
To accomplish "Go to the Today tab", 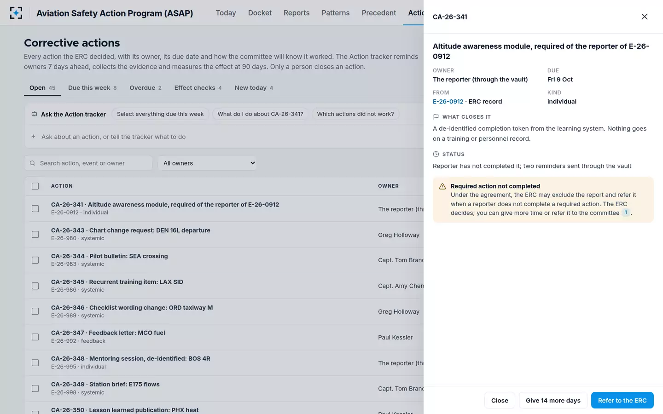I will click(226, 13).
